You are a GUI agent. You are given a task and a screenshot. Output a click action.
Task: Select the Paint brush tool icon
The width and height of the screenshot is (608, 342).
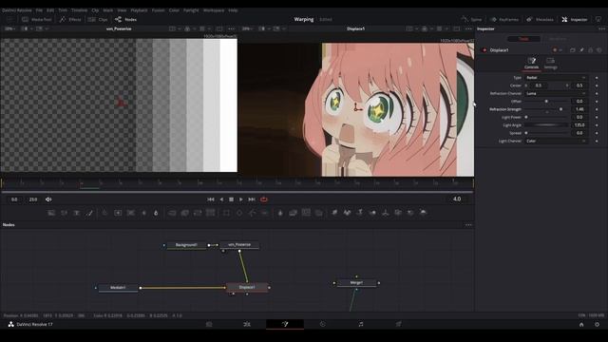pyautogui.click(x=89, y=213)
